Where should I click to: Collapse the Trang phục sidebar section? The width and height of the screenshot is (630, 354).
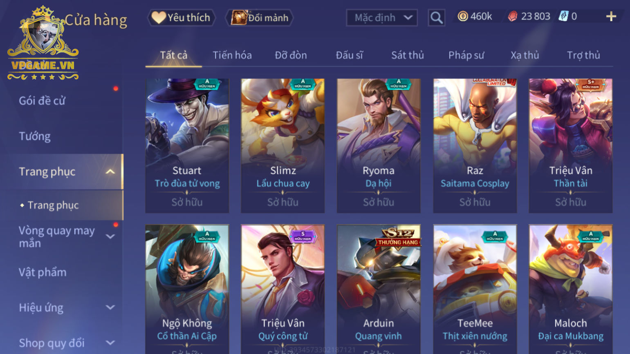[x=110, y=171]
